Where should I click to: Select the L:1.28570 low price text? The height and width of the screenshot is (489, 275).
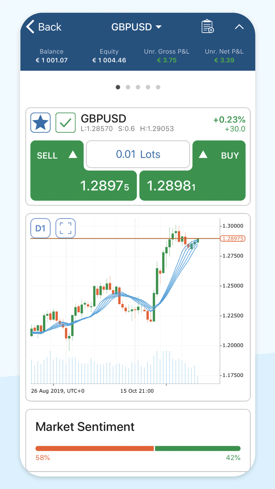tap(97, 129)
